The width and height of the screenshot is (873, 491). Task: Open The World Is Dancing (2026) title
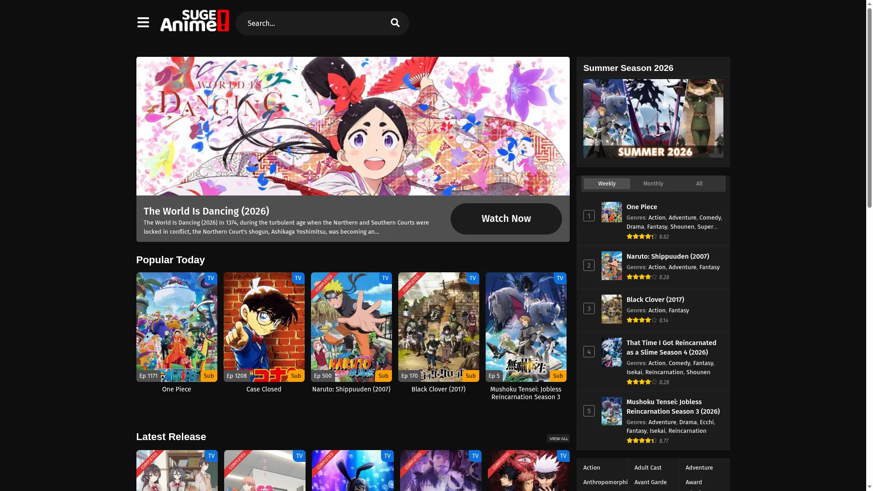206,211
